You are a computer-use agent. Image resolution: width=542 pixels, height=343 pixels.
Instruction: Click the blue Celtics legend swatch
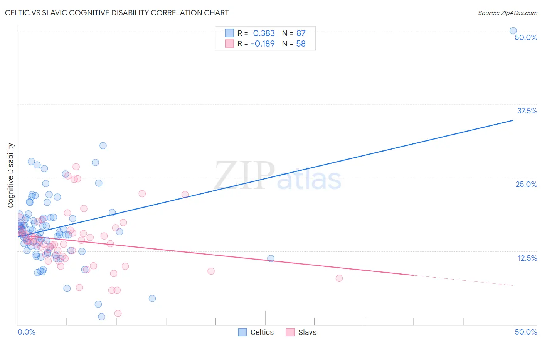click(x=242, y=332)
